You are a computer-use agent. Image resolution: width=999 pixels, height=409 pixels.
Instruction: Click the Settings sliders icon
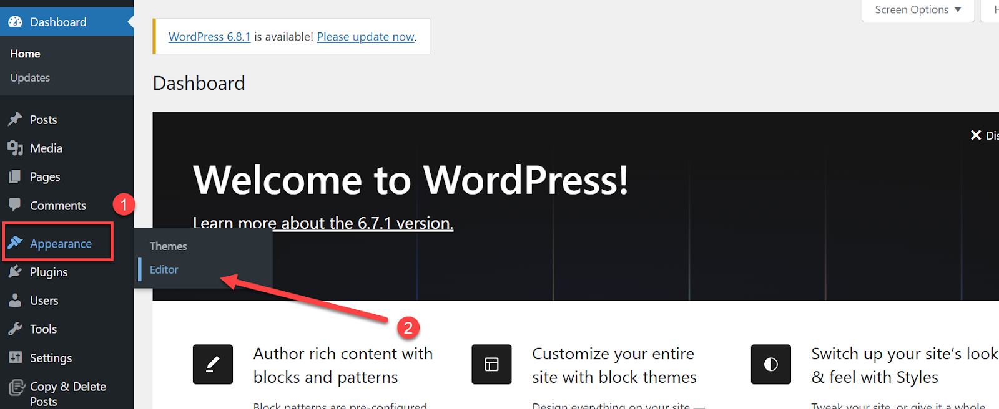[15, 357]
